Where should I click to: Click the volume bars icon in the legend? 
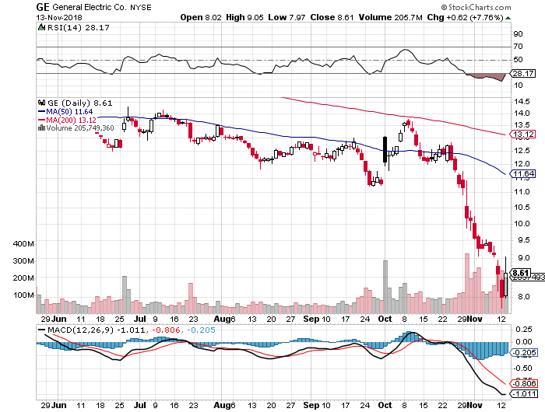[41, 127]
